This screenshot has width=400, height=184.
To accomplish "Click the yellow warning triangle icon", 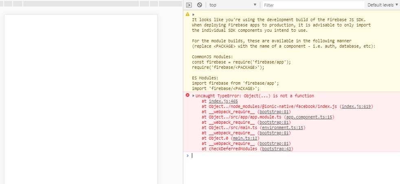I will click(x=187, y=14).
